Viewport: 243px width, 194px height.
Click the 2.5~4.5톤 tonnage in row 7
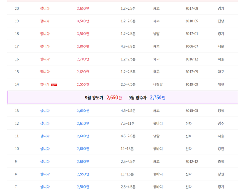click(x=128, y=187)
